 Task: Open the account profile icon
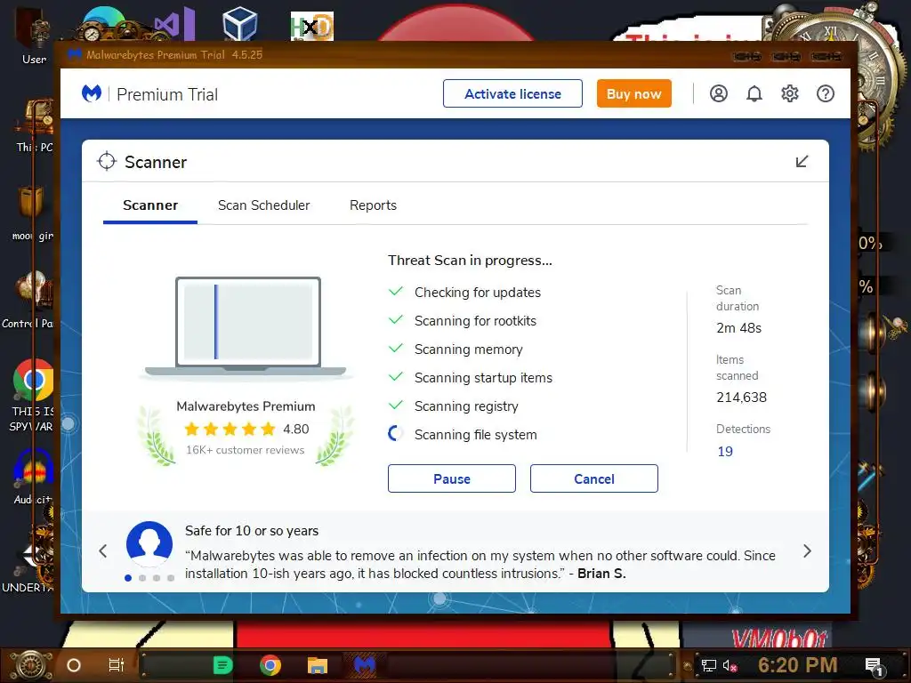click(719, 93)
